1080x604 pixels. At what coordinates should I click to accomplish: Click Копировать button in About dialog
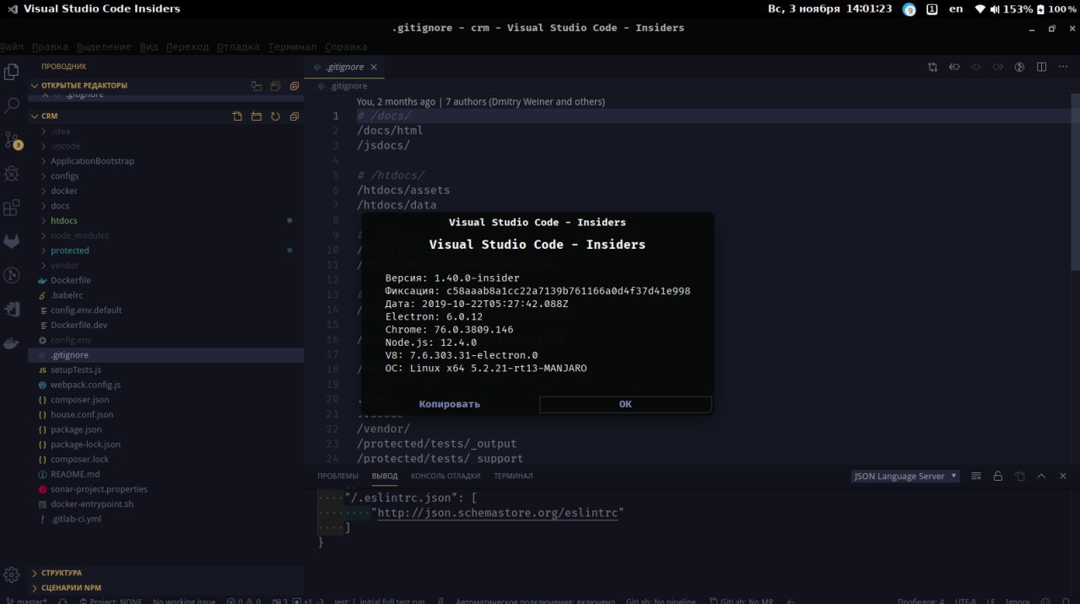coord(450,404)
